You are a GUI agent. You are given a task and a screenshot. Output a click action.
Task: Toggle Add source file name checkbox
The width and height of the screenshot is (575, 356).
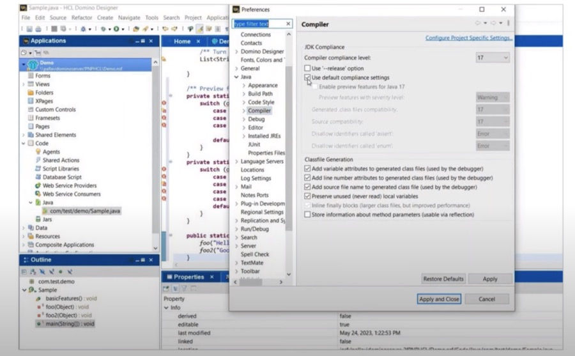click(307, 187)
